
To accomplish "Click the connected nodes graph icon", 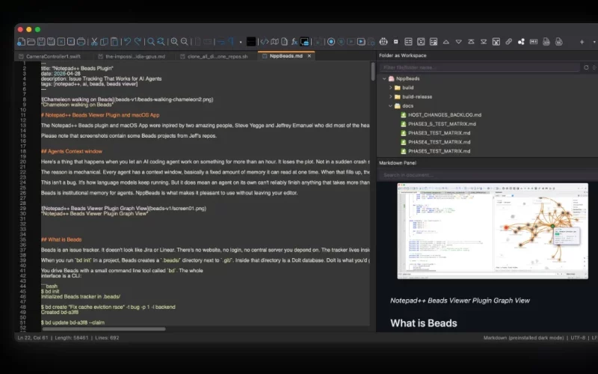I will (x=521, y=42).
